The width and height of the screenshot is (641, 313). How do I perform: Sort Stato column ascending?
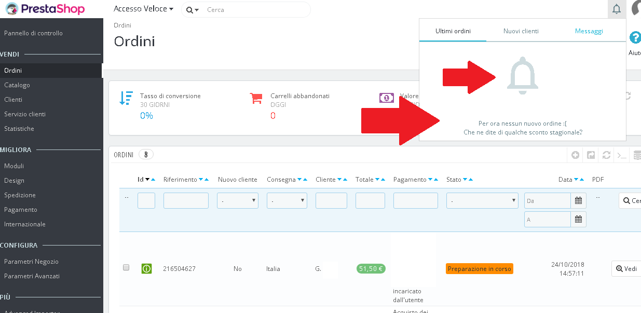[471, 180]
